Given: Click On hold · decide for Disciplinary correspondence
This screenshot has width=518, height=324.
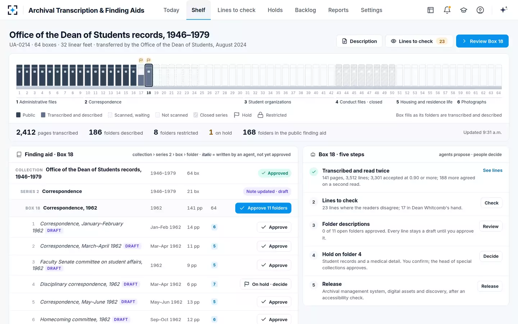Looking at the screenshot, I should coord(265,284).
